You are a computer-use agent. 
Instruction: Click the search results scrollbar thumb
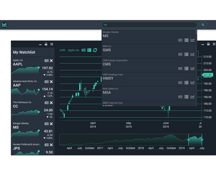coord(196,32)
